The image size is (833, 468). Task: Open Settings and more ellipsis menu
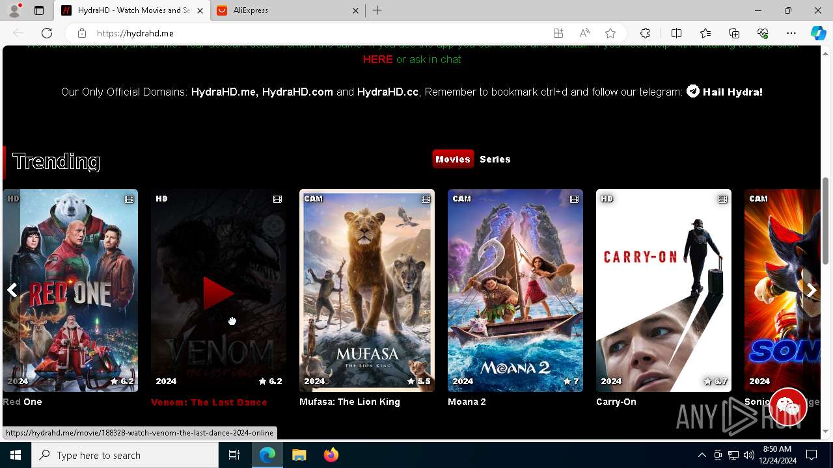(x=791, y=33)
